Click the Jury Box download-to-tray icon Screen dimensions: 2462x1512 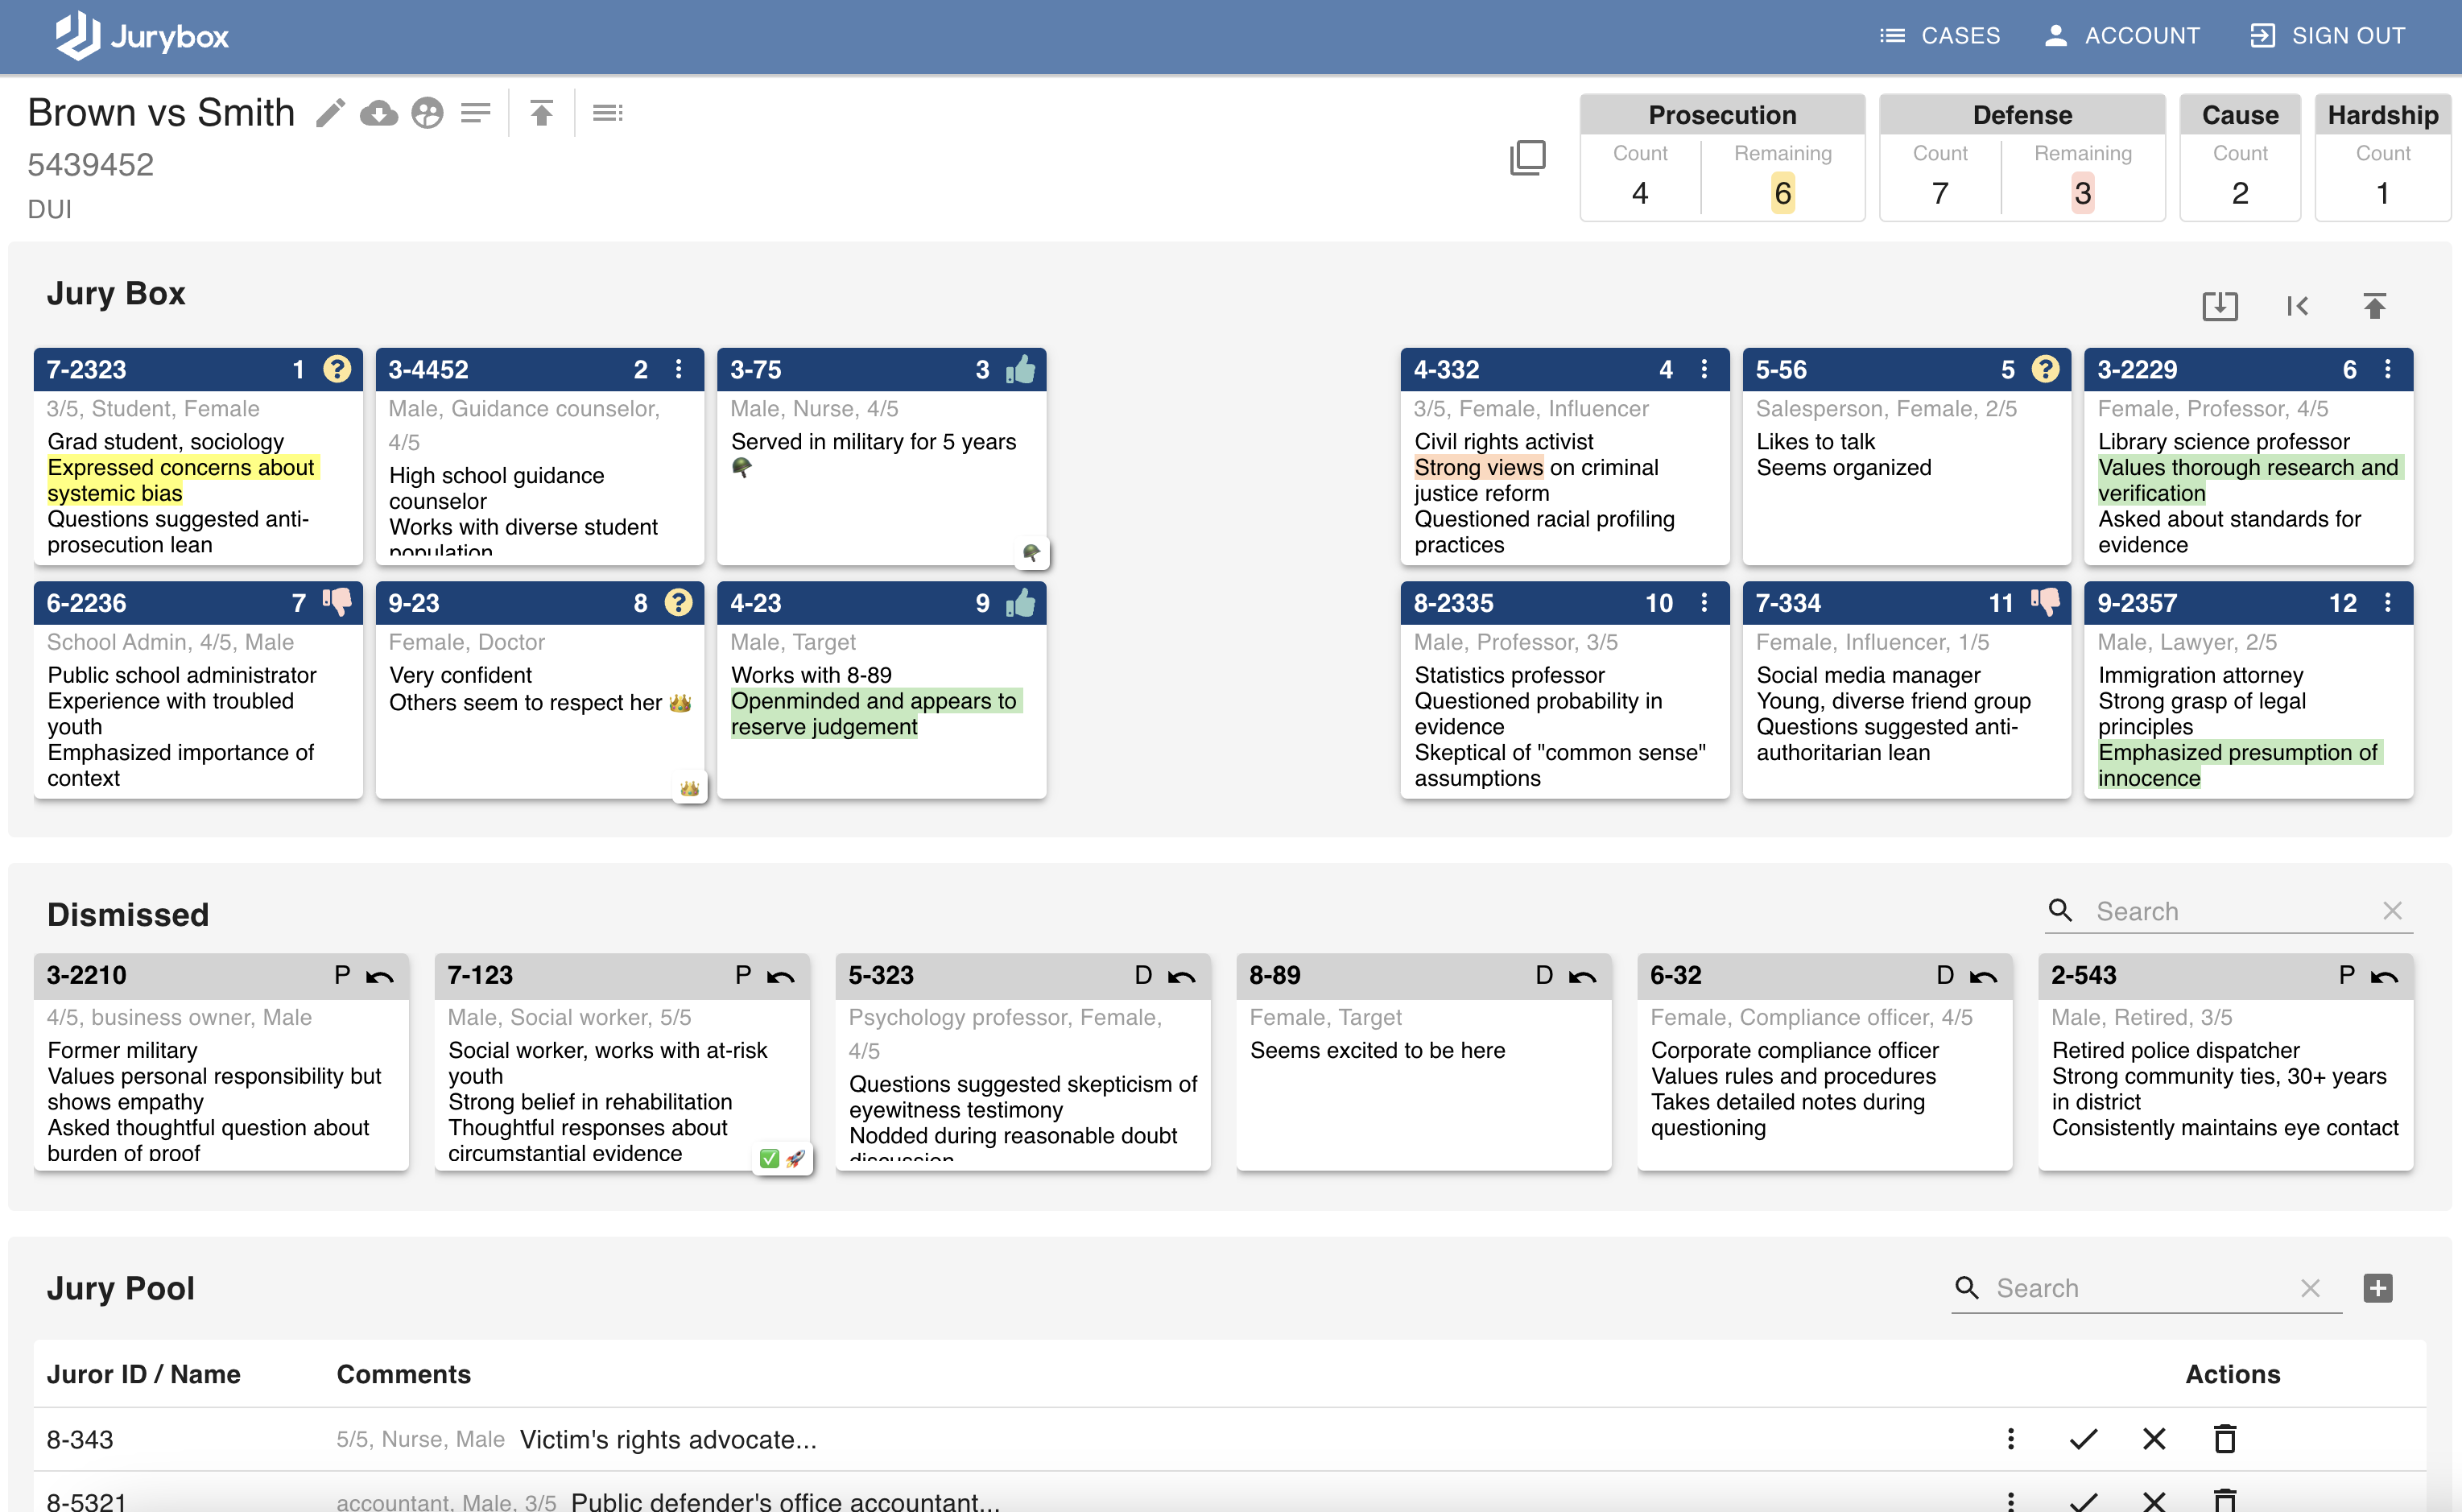(x=2220, y=305)
